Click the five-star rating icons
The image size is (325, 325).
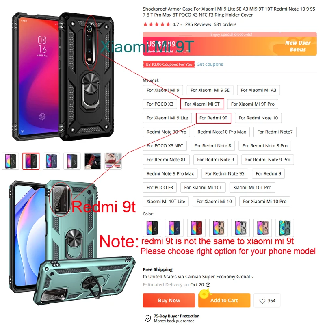point(157,24)
